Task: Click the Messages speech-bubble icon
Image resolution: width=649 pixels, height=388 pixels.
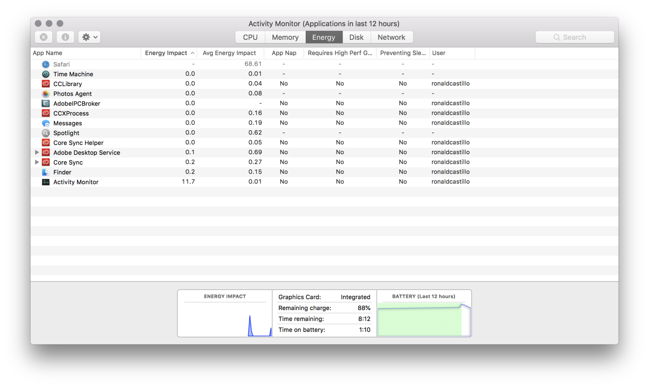Action: 46,123
